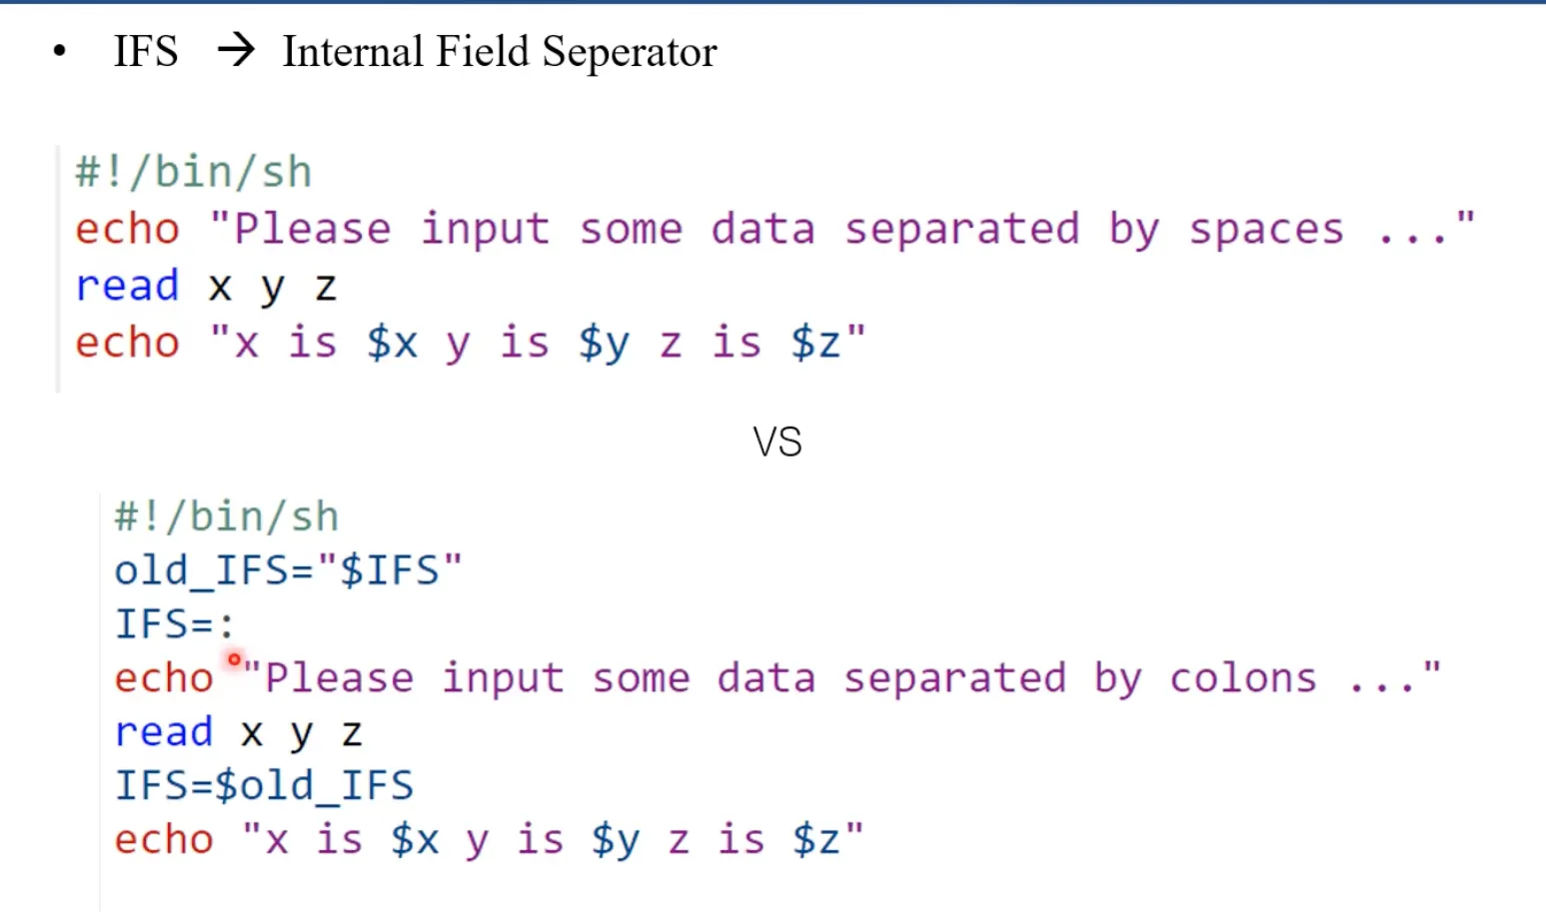This screenshot has width=1546, height=921.
Task: Click the IFS heading text
Action: [x=146, y=51]
